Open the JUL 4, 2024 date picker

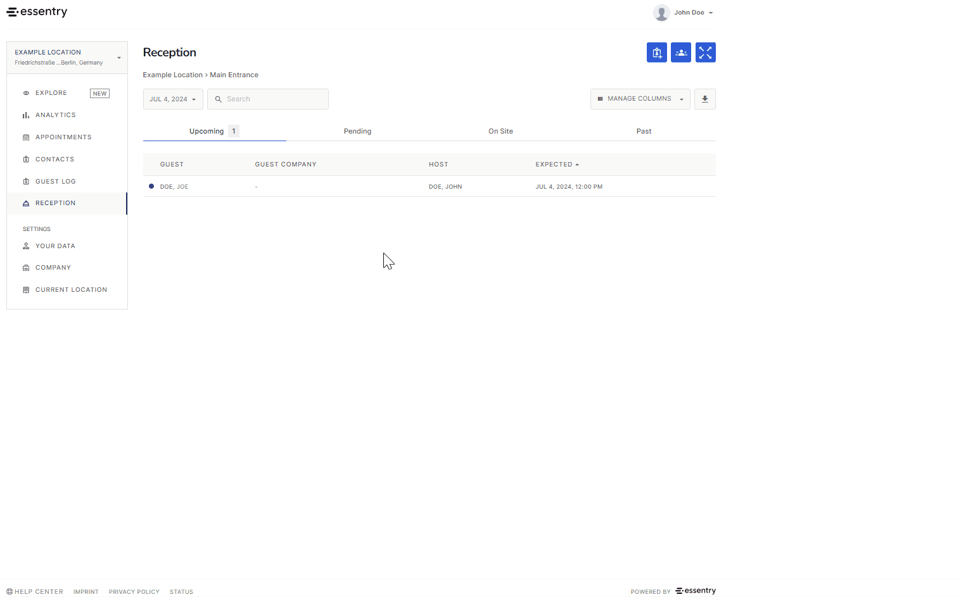click(x=173, y=99)
